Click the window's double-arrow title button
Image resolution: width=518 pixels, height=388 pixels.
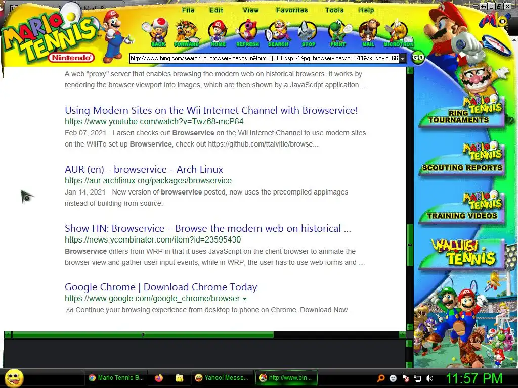(x=484, y=6)
